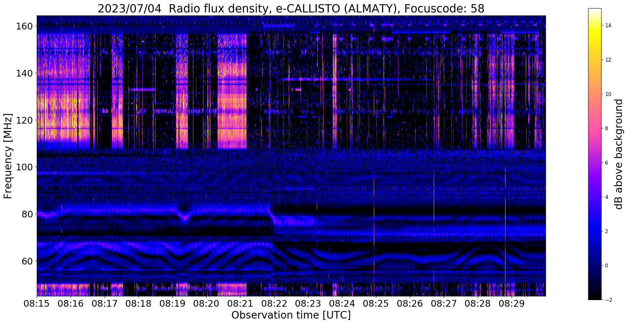Click the 08:22 time tick label
The width and height of the screenshot is (628, 324).
point(274,304)
